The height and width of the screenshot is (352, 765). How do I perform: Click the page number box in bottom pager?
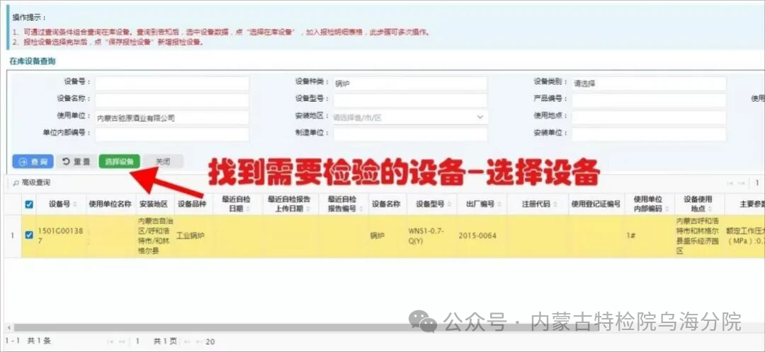click(139, 342)
